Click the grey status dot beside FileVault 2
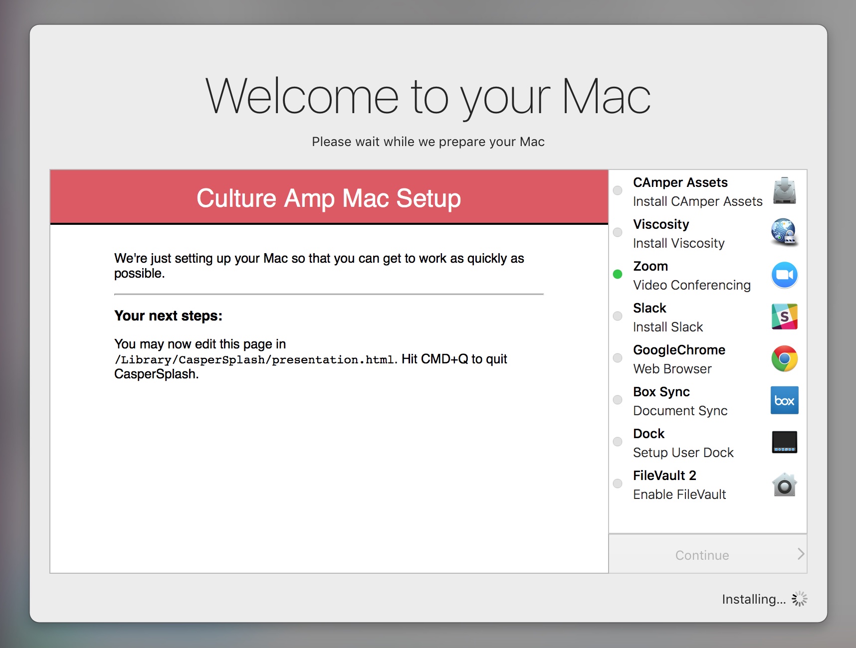Image resolution: width=856 pixels, height=648 pixels. (618, 484)
